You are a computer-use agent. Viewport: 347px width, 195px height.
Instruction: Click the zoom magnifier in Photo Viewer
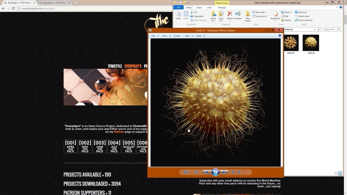[x=186, y=172]
